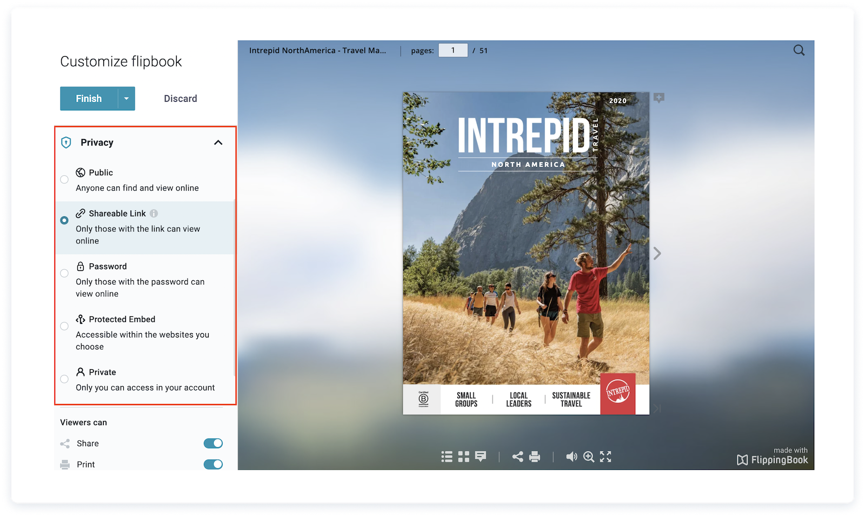Open the table of contents in flipbook toolbar
This screenshot has height=517, width=865.
click(447, 457)
